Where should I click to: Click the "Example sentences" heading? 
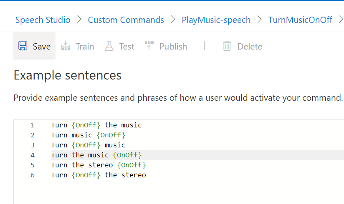[x=68, y=75]
